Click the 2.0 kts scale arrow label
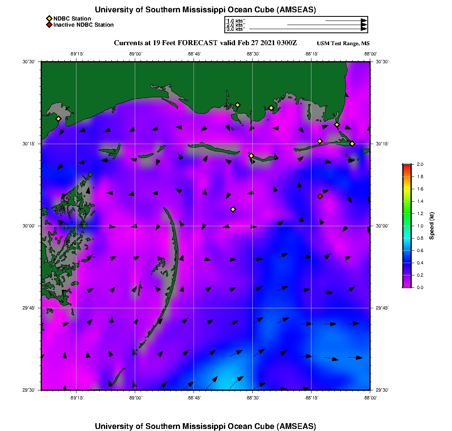This screenshot has width=452, height=431. tap(235, 25)
